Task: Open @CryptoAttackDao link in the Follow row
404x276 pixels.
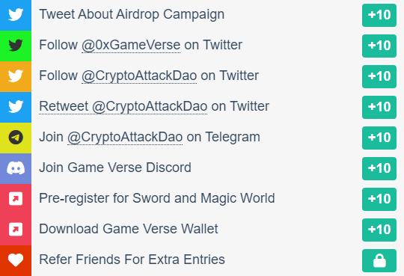Action: coord(139,76)
